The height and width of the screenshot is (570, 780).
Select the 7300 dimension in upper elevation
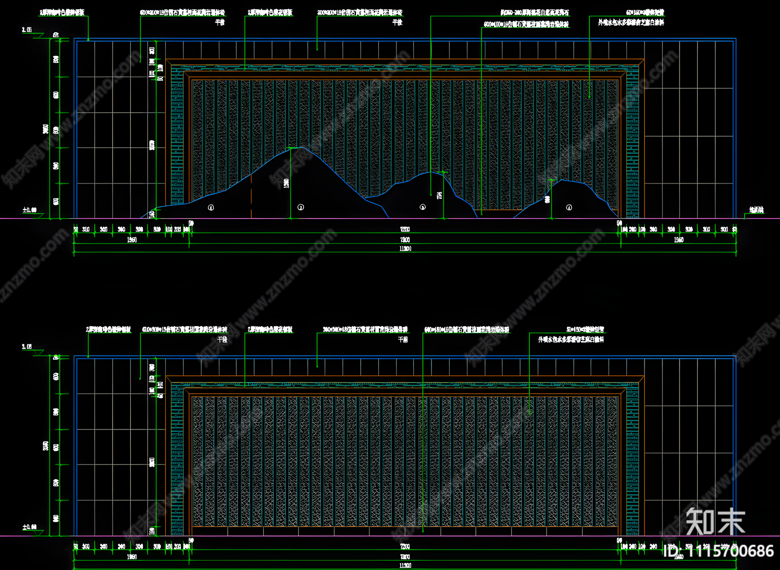(x=405, y=240)
